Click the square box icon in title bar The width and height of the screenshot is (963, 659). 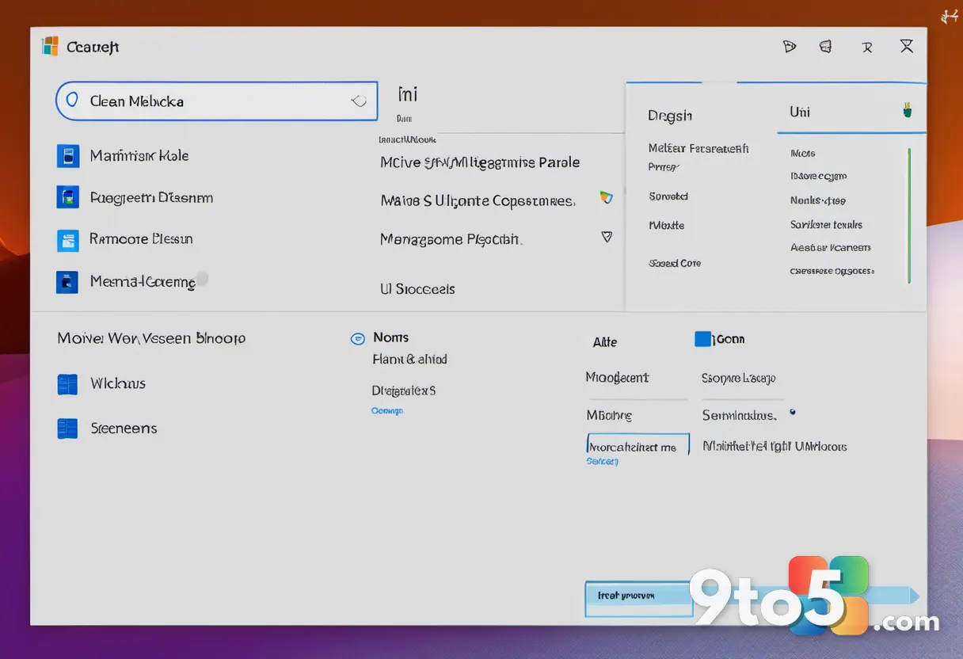[x=826, y=47]
